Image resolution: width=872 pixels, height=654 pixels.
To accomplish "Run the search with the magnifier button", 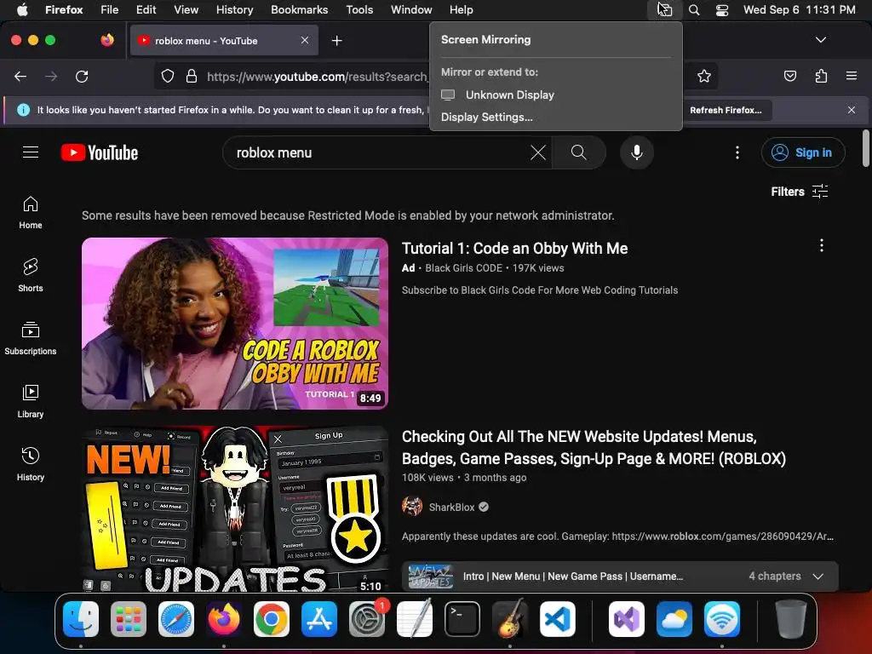I will (578, 152).
